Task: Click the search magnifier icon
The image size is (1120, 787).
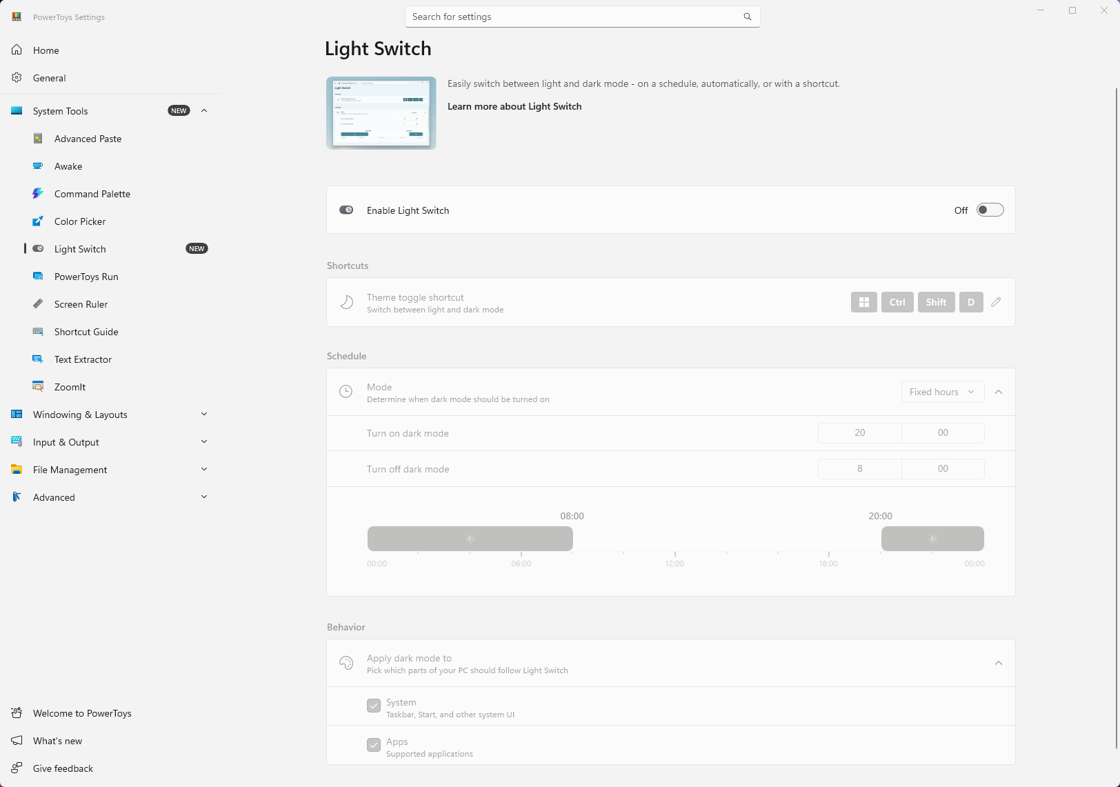Action: tap(747, 17)
